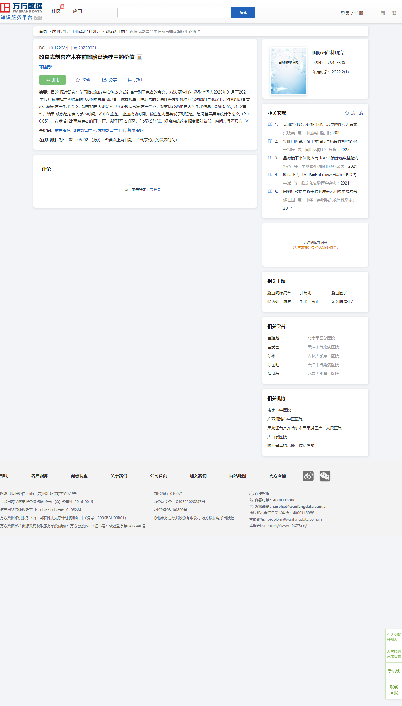
Task: Select related topic 肝硬化
Action: [305, 293]
